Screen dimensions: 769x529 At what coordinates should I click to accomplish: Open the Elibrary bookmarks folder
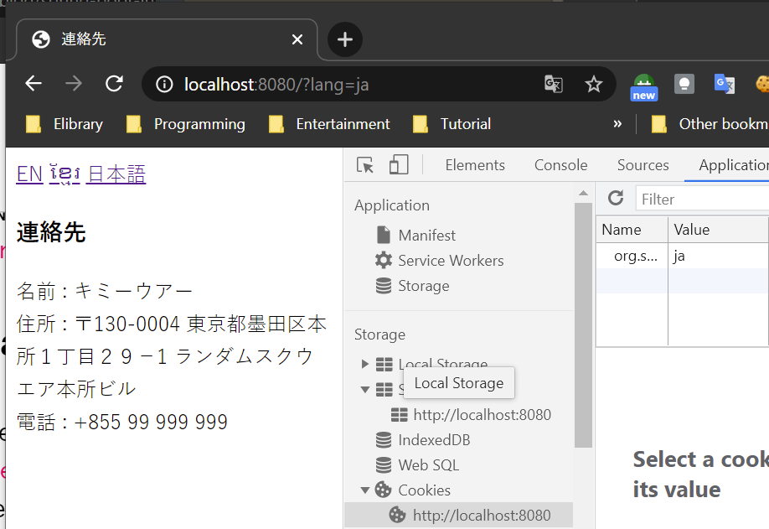coord(64,124)
